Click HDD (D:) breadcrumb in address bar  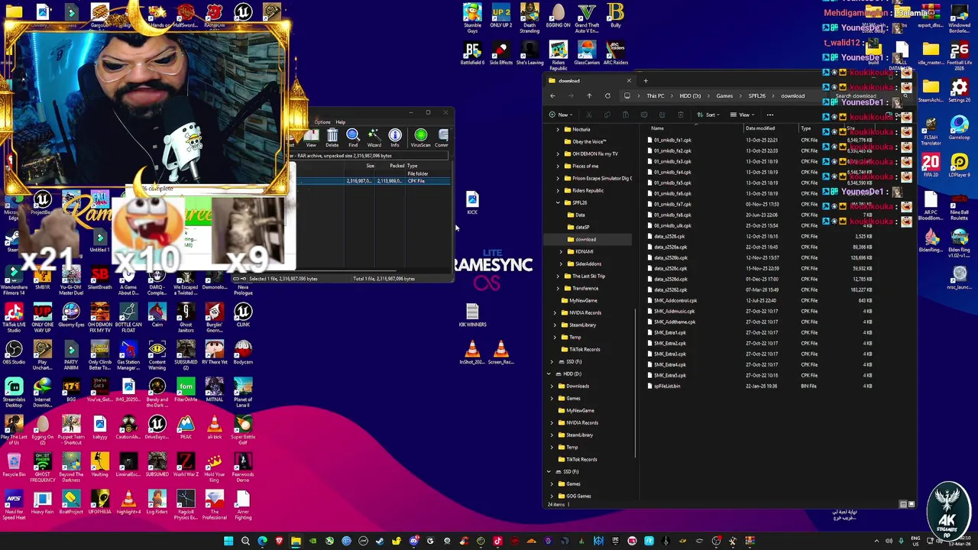coord(690,96)
